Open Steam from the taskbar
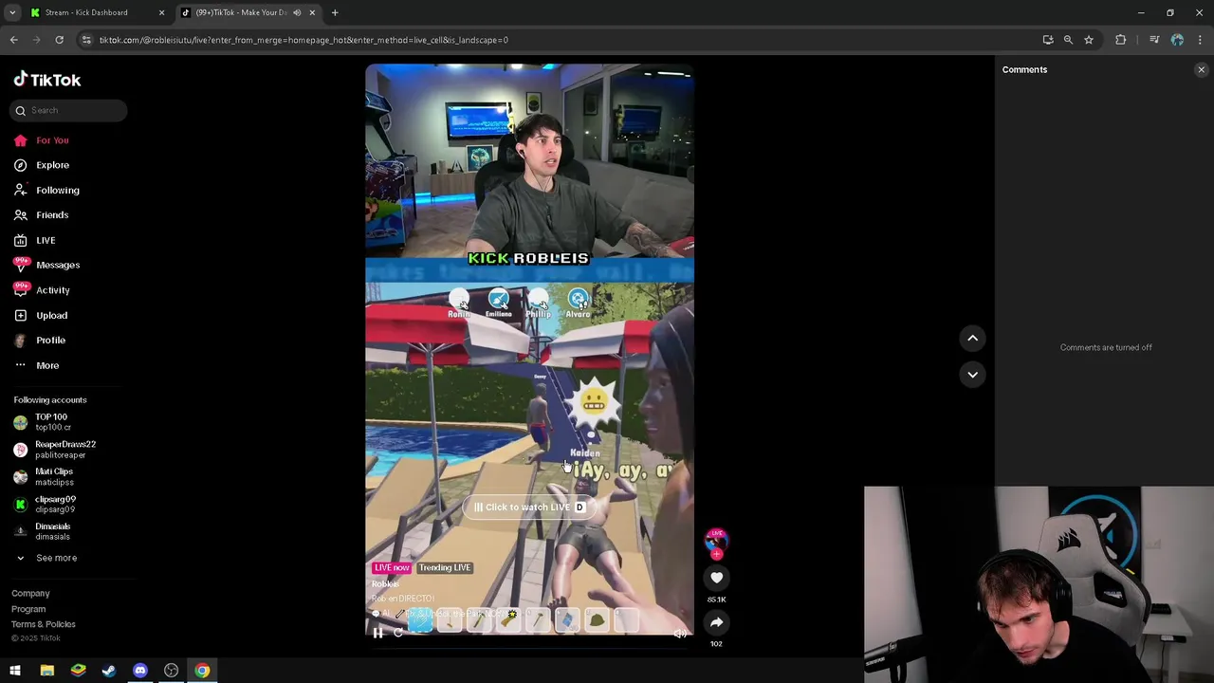The height and width of the screenshot is (683, 1214). point(109,671)
